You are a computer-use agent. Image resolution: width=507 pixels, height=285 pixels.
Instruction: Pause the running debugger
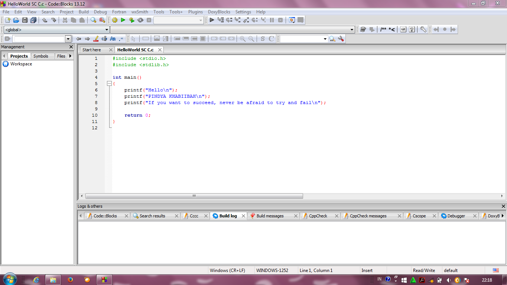coord(272,20)
